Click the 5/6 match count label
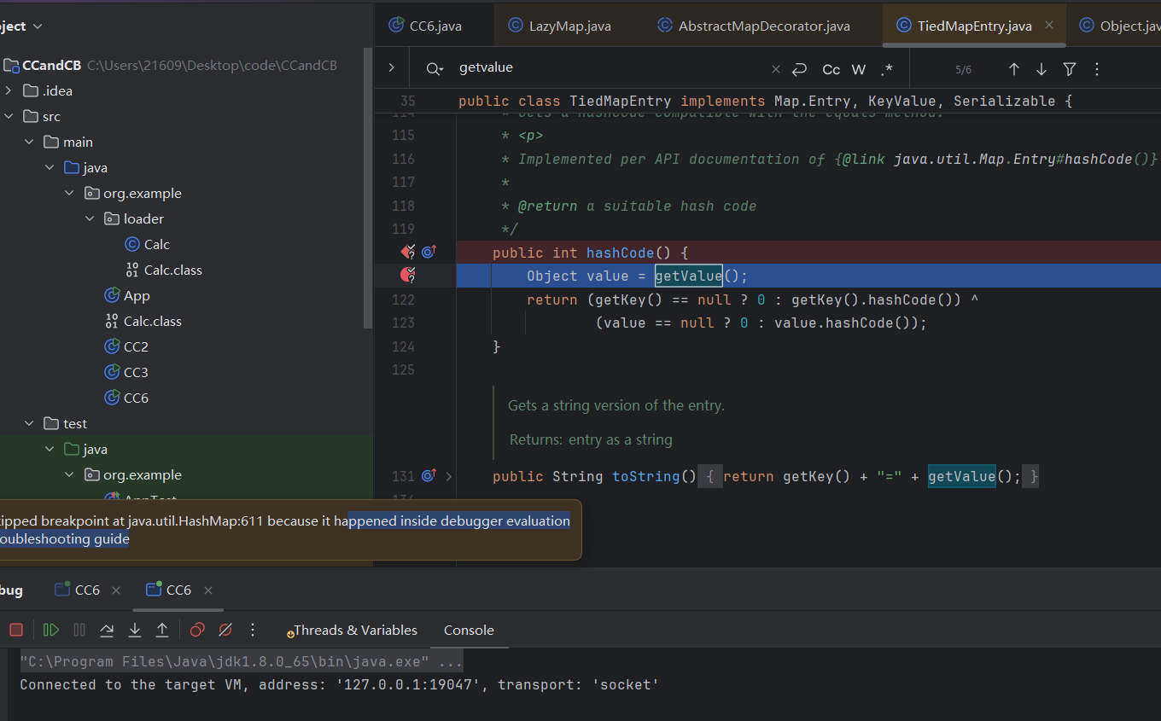Screen dimensions: 1161x721 963,69
